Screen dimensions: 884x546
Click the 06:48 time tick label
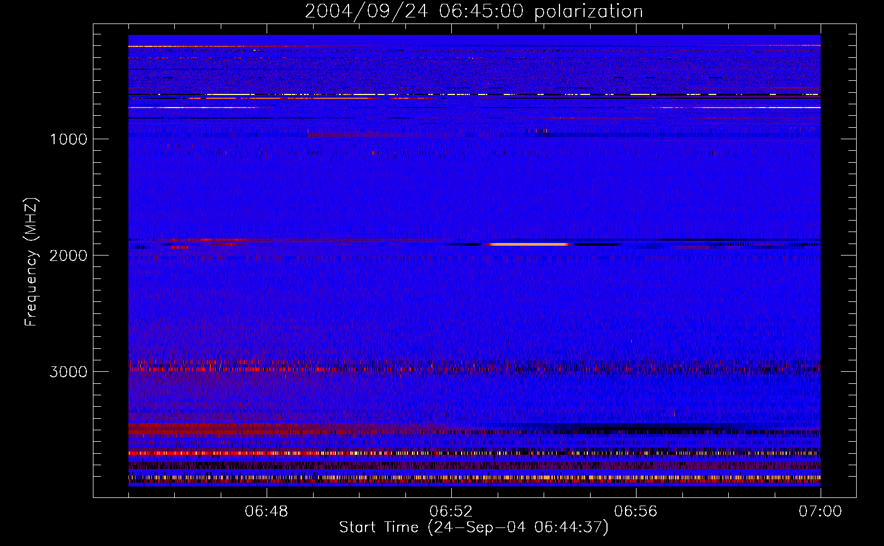(267, 511)
